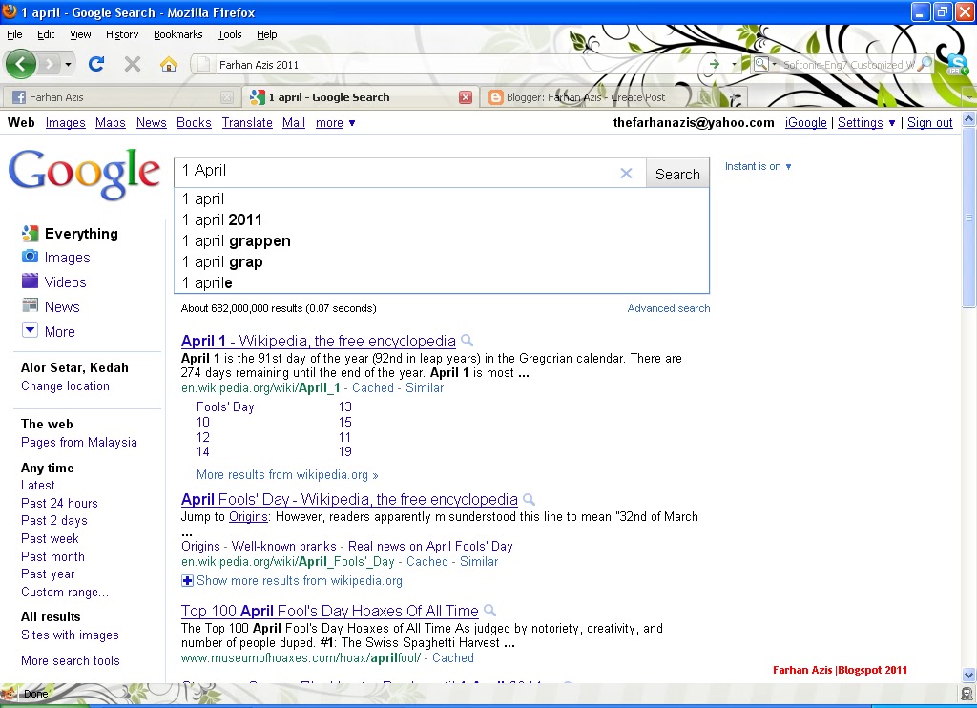Screen dimensions: 977x708
Task: Open the Tools menu
Action: coord(230,34)
